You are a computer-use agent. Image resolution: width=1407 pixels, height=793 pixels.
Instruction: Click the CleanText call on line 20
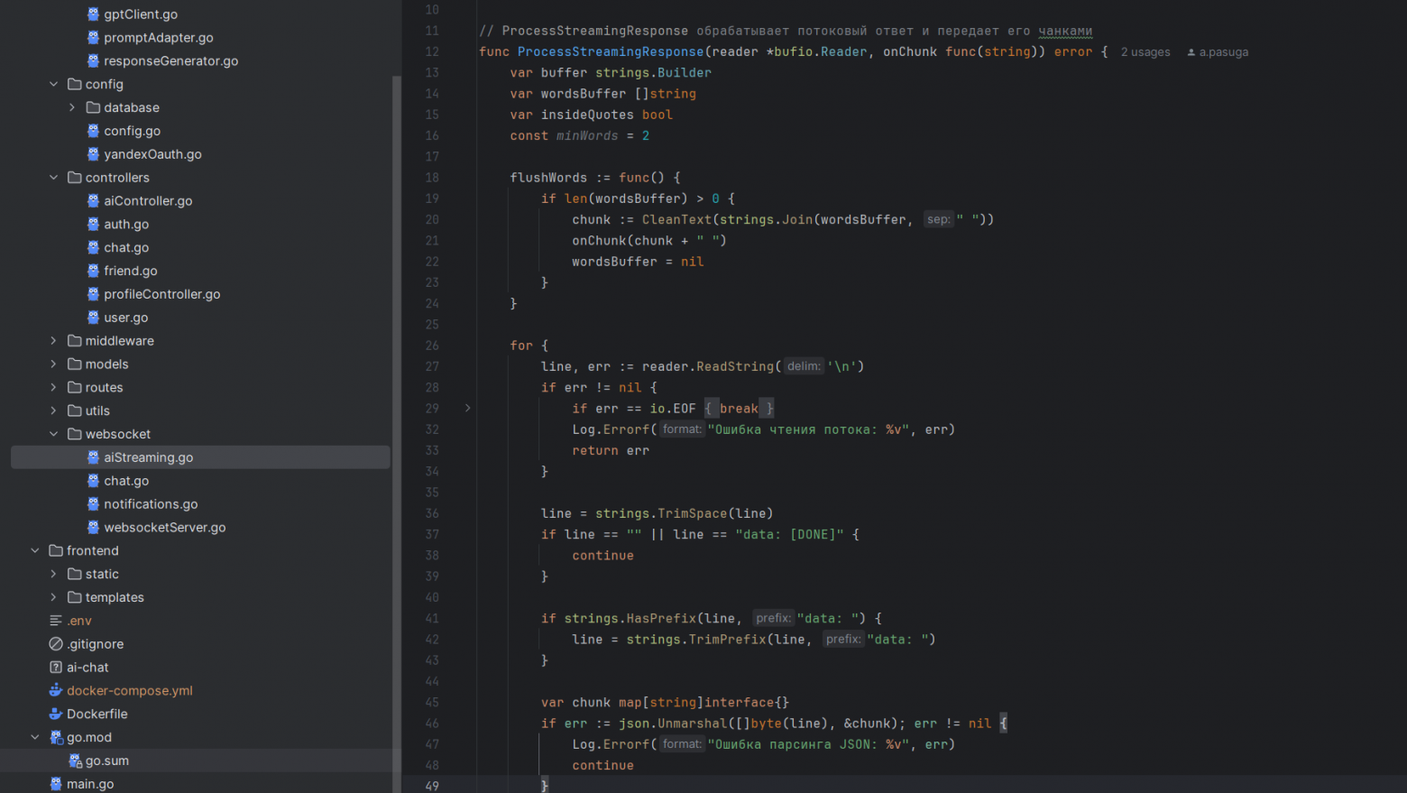tap(676, 220)
